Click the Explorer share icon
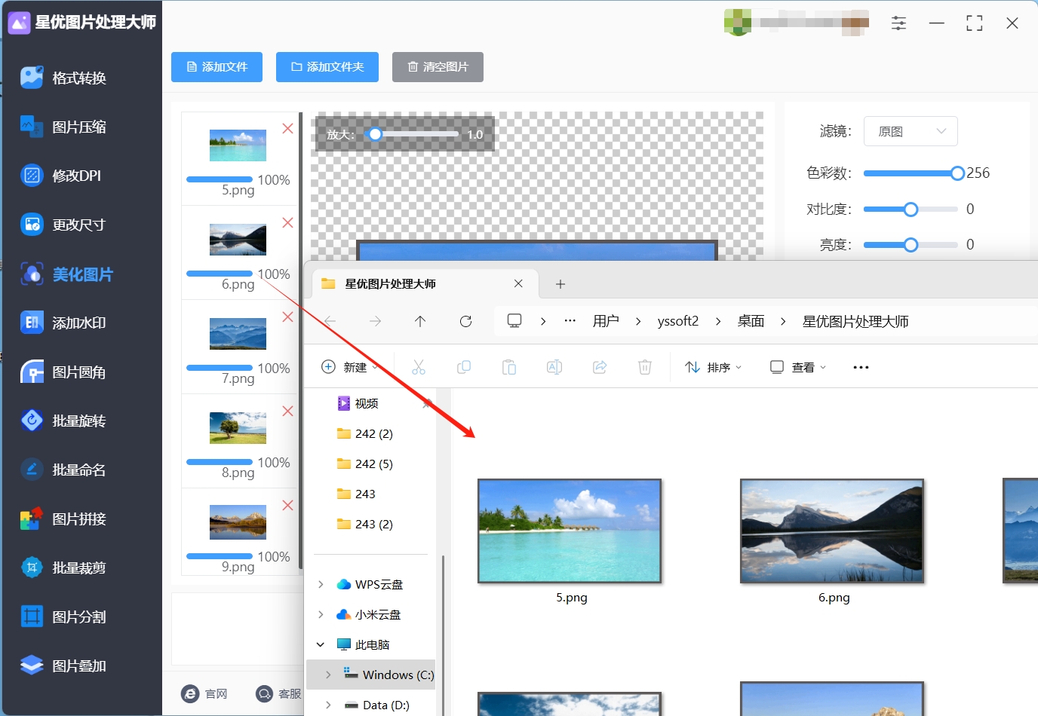Viewport: 1038px width, 716px height. click(x=600, y=367)
